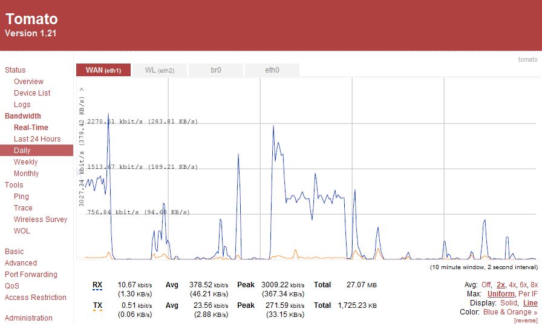Open the Bandwidth section
Screen dimensions: 542x326
[23, 116]
